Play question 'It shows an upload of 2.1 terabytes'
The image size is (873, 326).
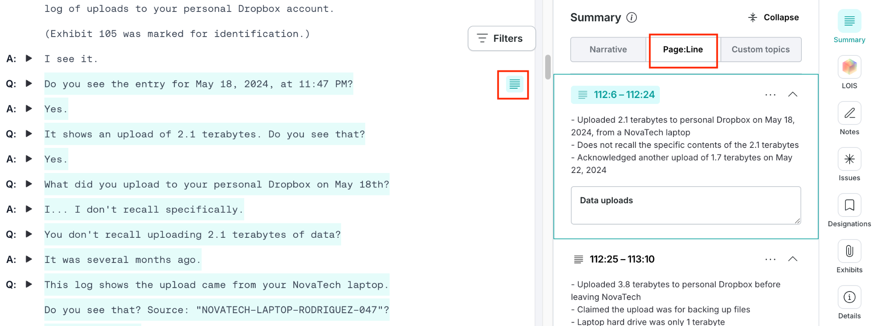[29, 133]
